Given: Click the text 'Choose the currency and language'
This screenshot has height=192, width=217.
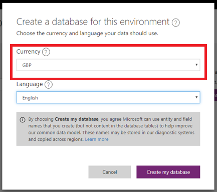Looking at the screenshot, I should tap(60, 33).
